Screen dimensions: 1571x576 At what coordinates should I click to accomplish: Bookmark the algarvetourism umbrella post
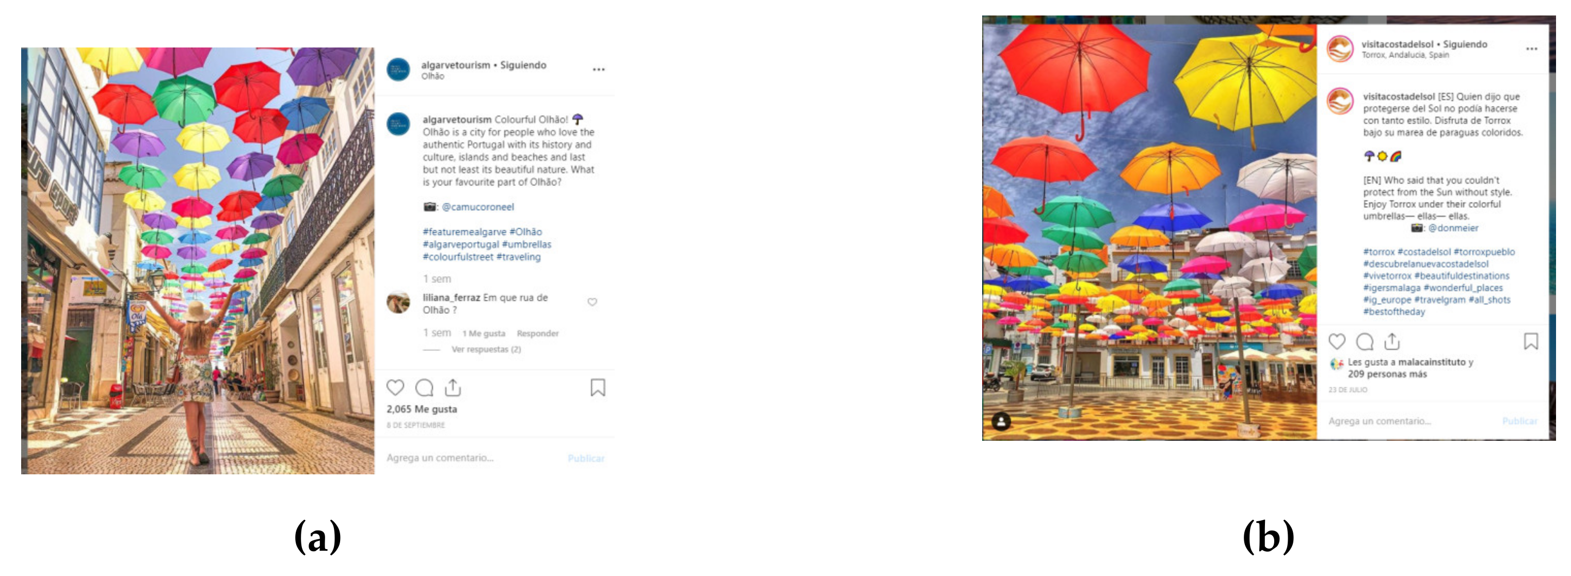pos(598,388)
